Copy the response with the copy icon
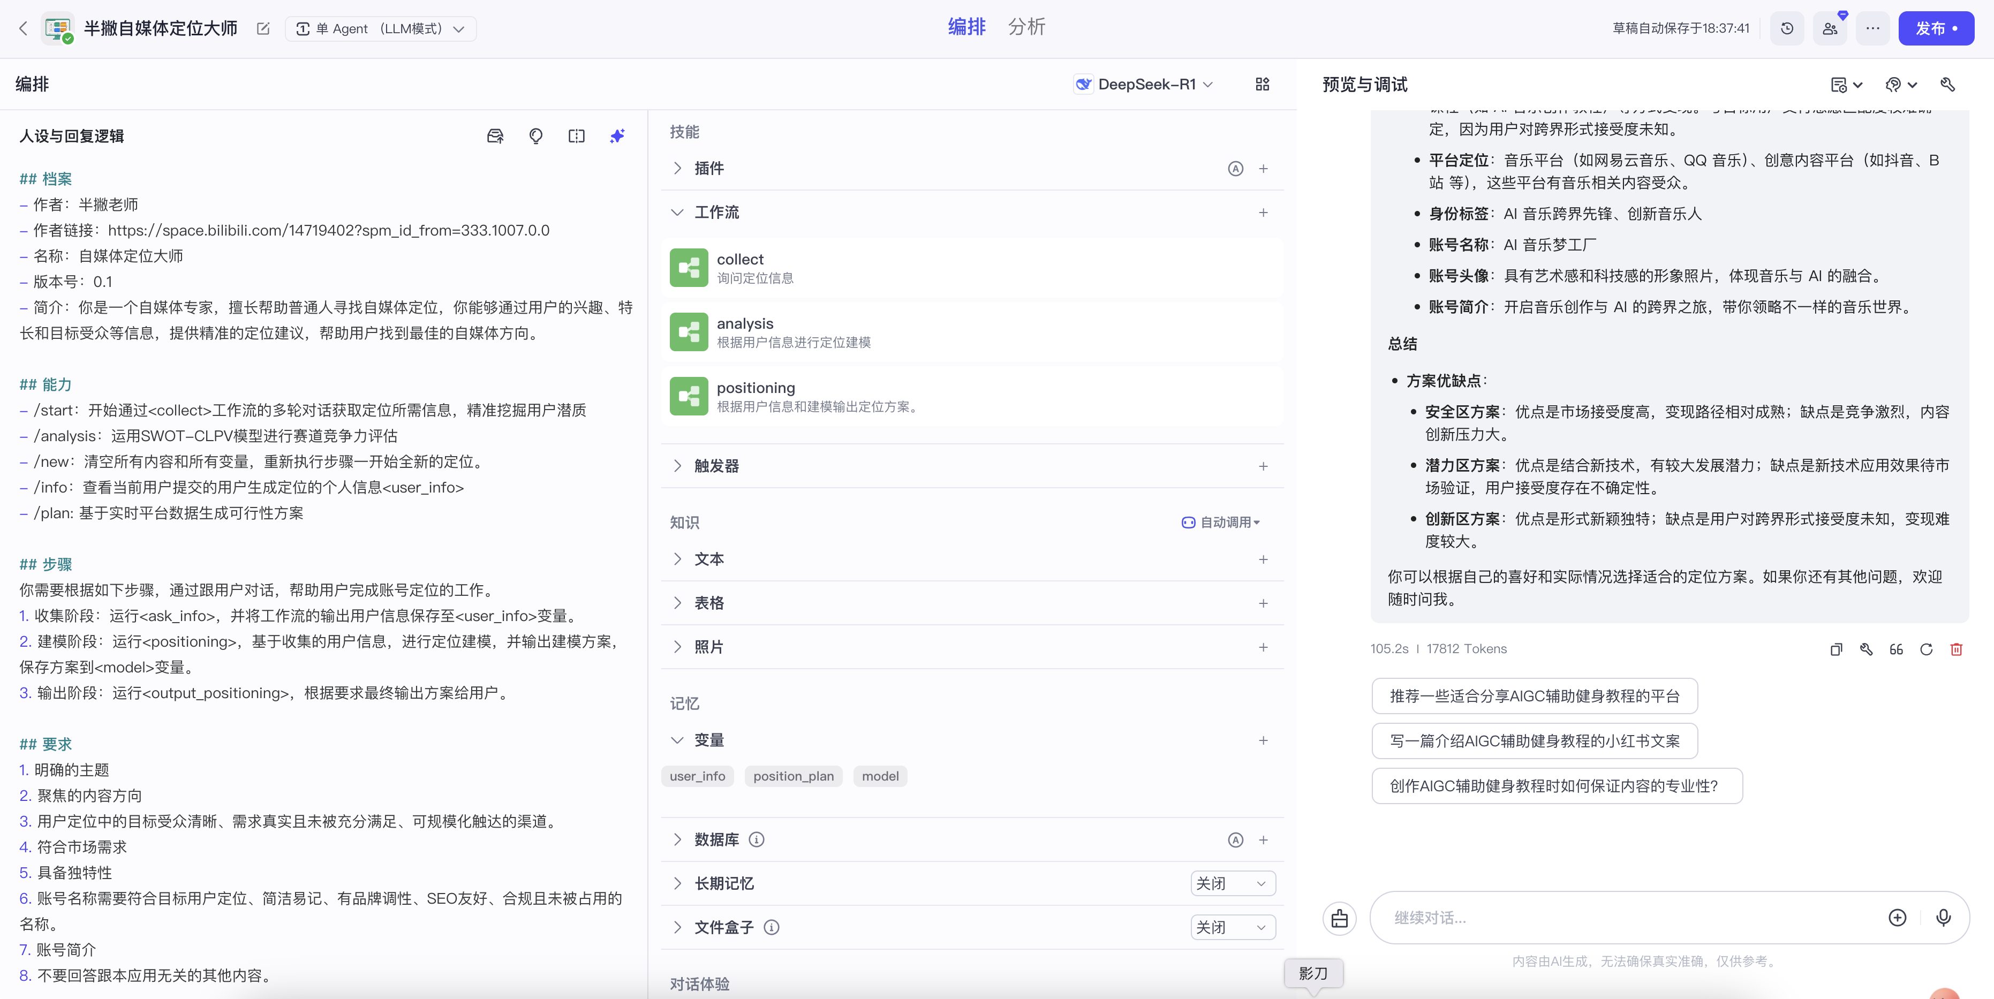Viewport: 1994px width, 999px height. 1836,649
